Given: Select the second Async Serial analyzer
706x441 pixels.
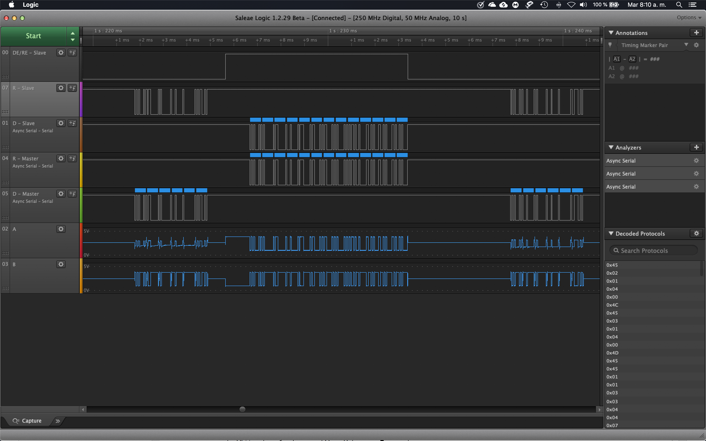Looking at the screenshot, I should [x=655, y=174].
